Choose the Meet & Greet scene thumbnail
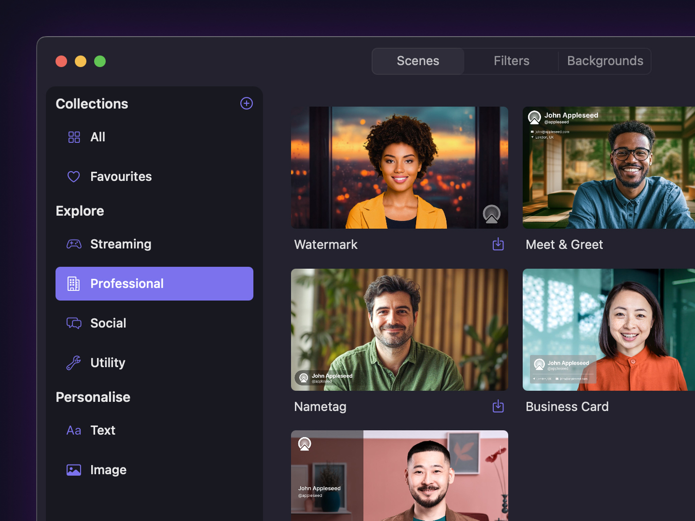 point(609,168)
